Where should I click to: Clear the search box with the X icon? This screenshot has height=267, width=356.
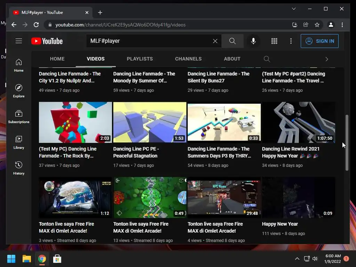pos(215,41)
